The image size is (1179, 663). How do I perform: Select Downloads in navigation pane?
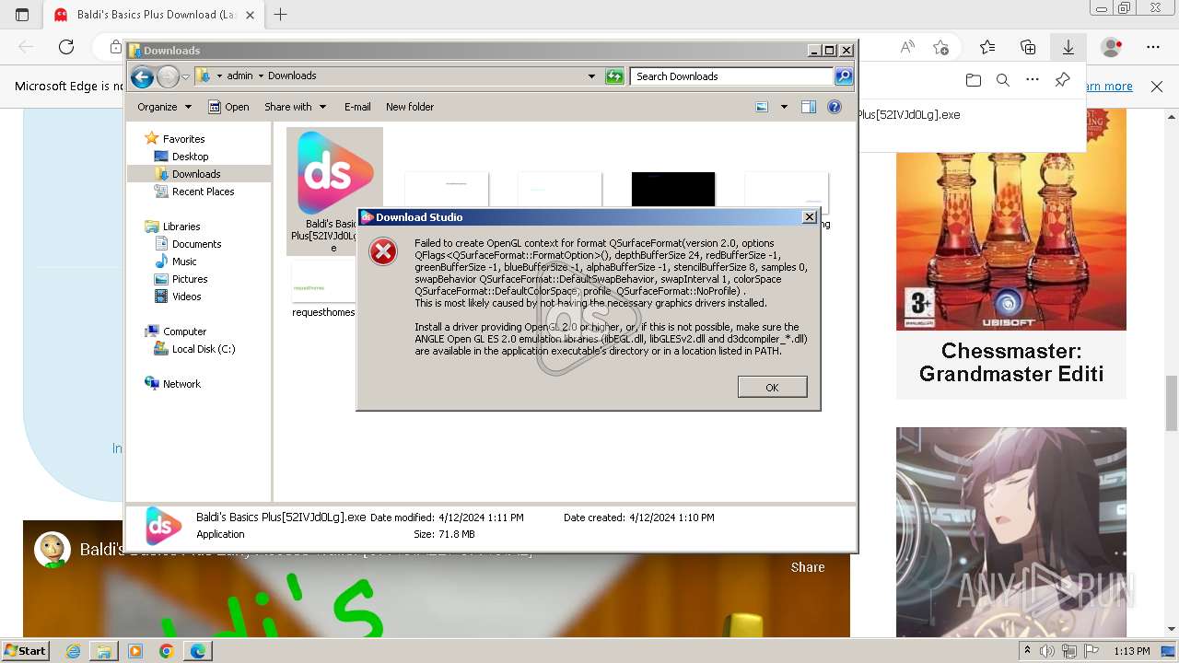pyautogui.click(x=196, y=174)
